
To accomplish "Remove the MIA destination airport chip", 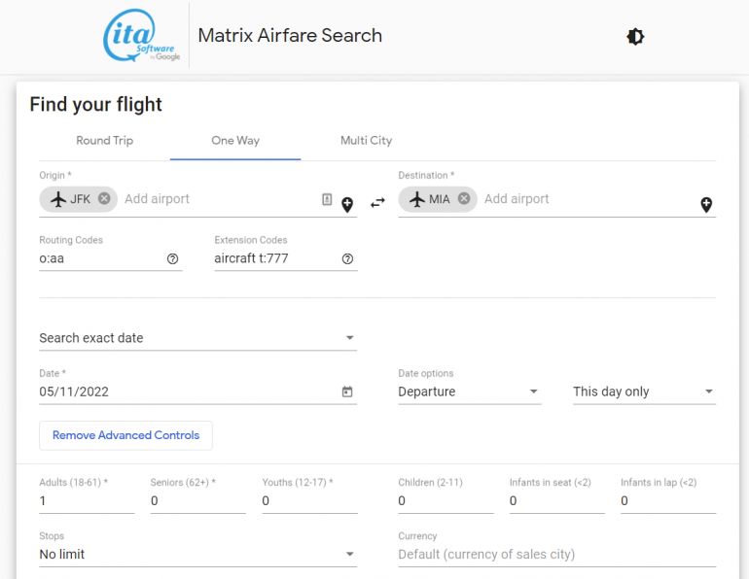I will click(x=464, y=199).
